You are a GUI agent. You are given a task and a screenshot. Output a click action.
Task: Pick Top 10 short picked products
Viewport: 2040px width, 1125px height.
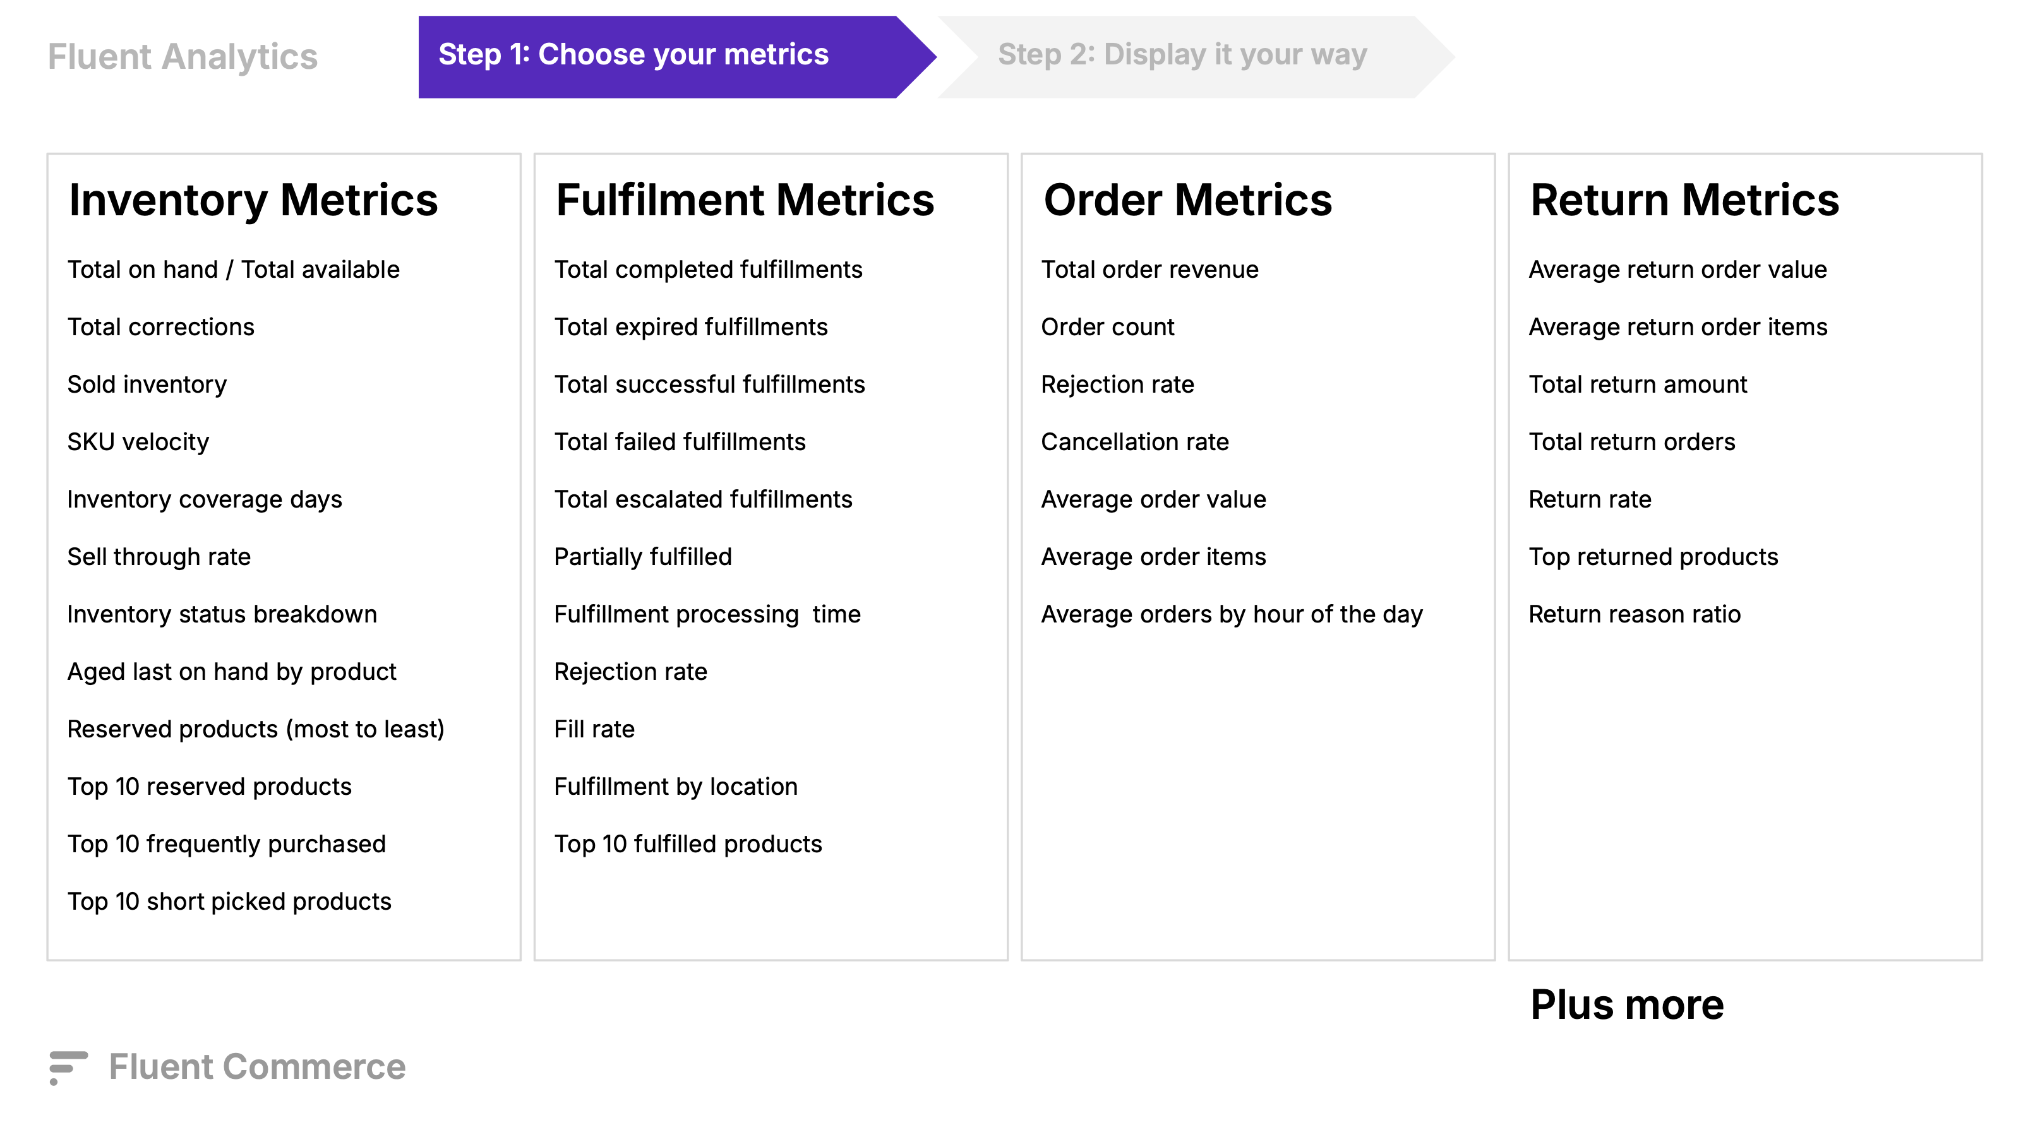229,902
